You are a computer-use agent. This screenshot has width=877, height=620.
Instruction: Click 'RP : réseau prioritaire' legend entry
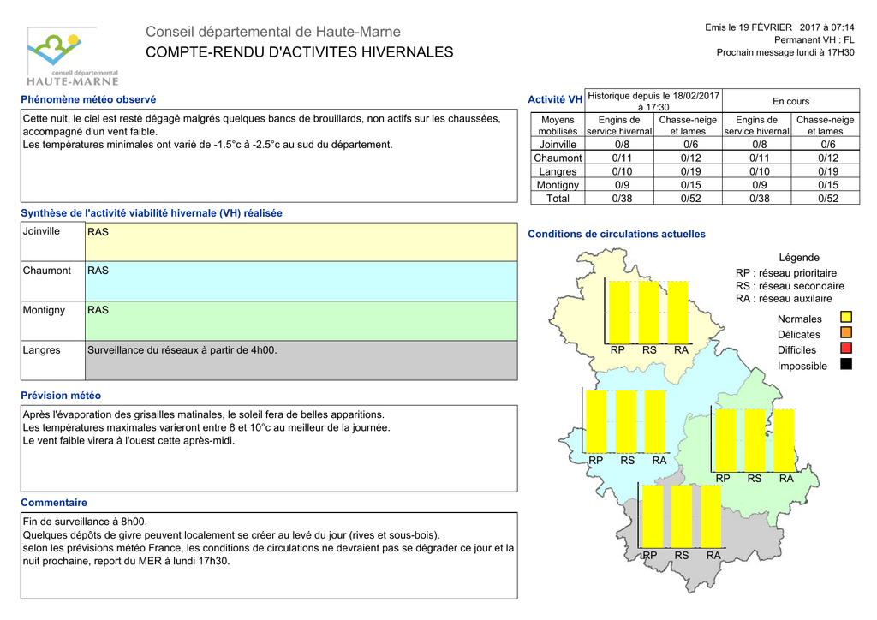(x=786, y=273)
